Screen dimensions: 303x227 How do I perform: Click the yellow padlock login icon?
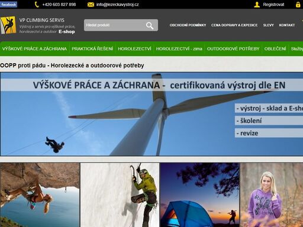[x=298, y=5]
